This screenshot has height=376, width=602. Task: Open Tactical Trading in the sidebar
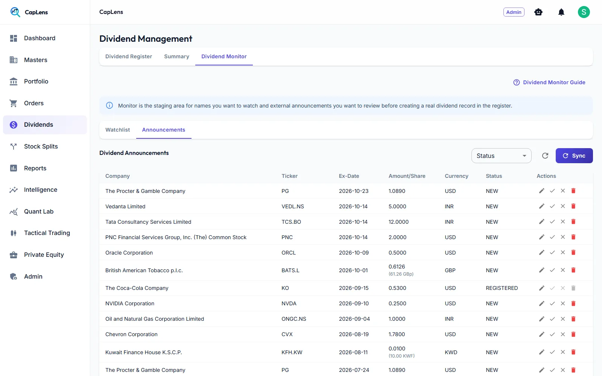click(x=45, y=233)
